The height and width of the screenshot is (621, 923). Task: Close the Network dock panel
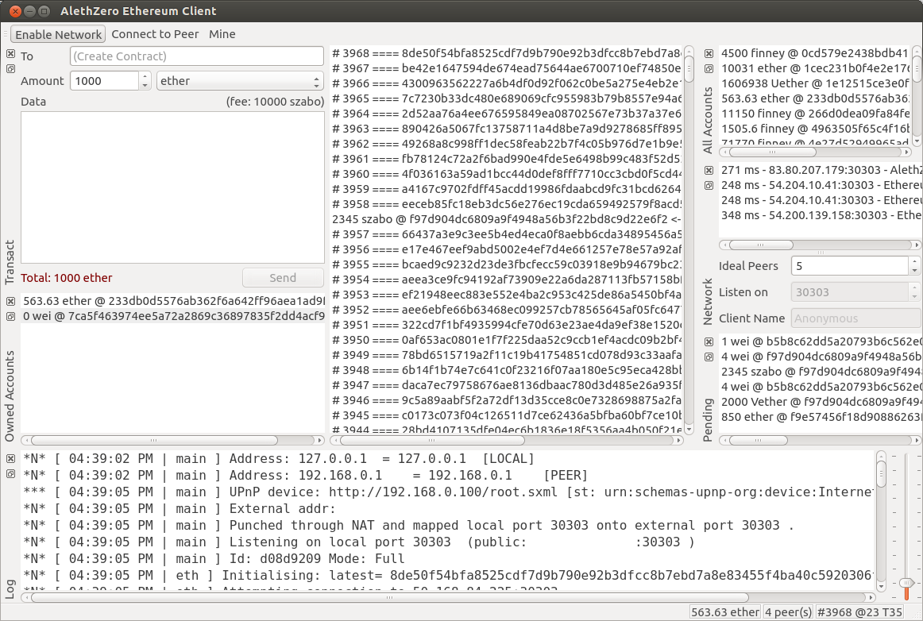click(x=709, y=170)
